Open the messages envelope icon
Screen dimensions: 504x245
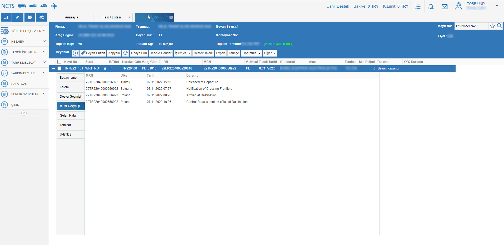[445, 7]
